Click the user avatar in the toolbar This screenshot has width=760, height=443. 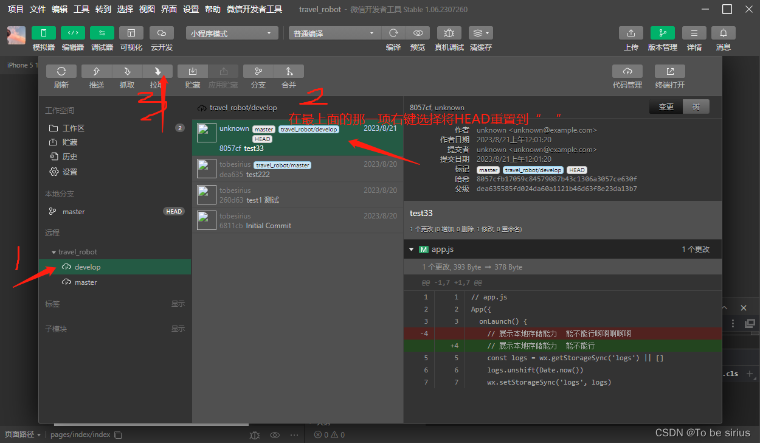pos(16,35)
